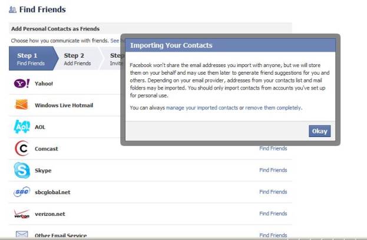This screenshot has width=367, height=240.
Task: Click the Verizon logo icon
Action: (22, 214)
